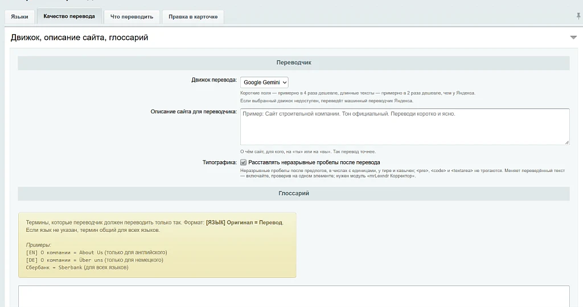583x307 pixels.
Task: Click the pin icon at top right
Action: [578, 16]
